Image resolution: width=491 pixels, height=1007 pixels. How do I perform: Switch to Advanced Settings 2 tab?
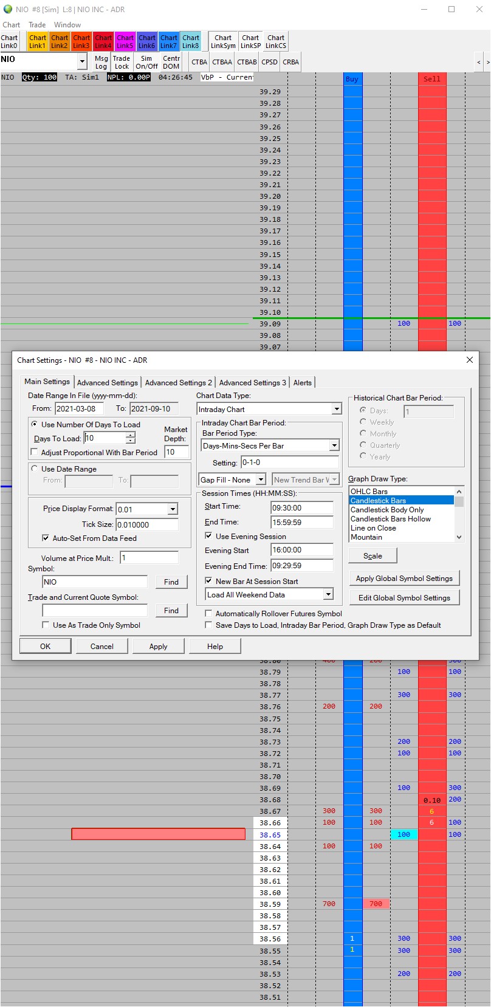[x=178, y=382]
